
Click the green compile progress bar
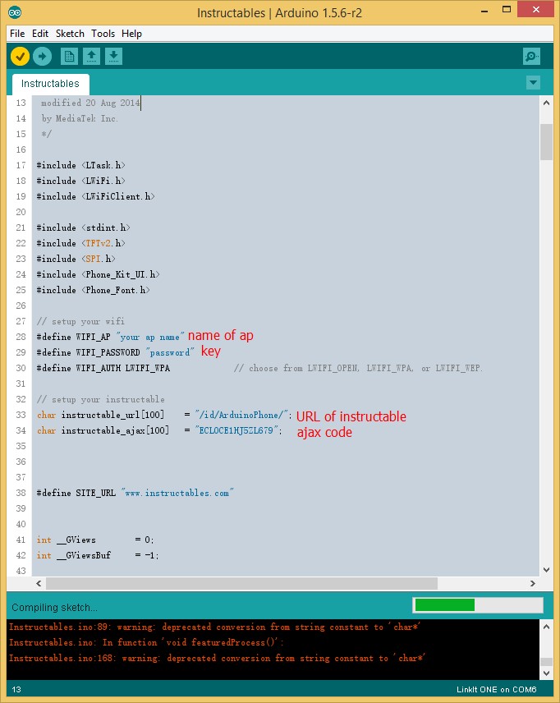445,604
